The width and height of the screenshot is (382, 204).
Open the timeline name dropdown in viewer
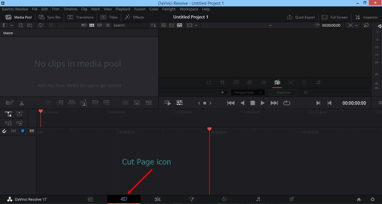tap(270, 25)
